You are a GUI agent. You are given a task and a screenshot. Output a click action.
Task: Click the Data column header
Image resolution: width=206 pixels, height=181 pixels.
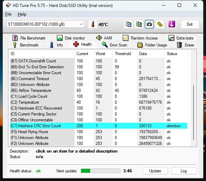point(151,54)
